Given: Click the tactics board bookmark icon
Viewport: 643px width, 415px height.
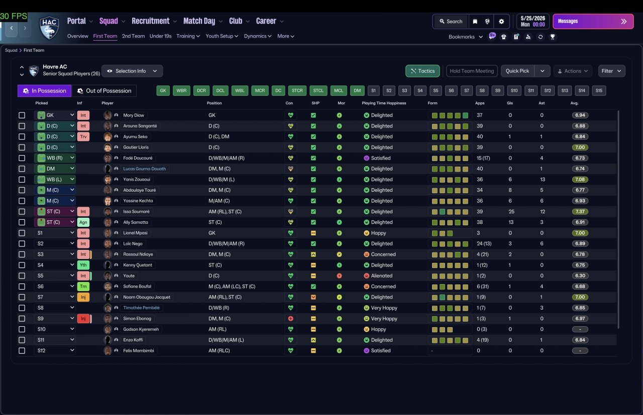Looking at the screenshot, I should coord(516,37).
